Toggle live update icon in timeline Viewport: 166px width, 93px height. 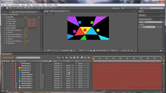(63, 58)
